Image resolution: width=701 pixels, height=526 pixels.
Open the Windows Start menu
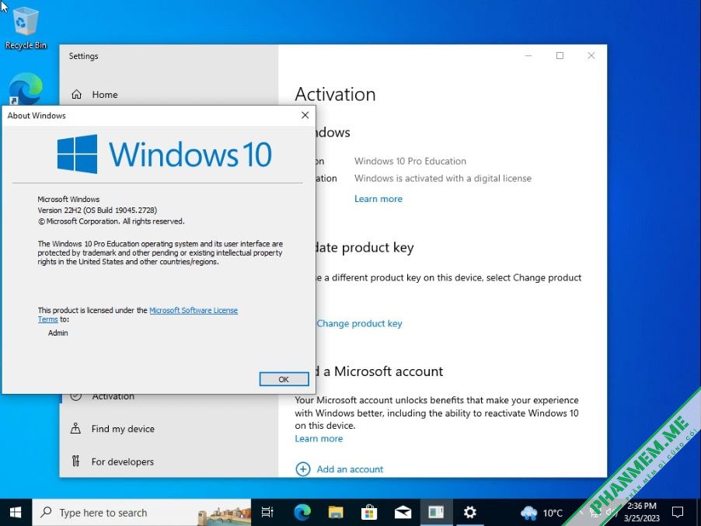(x=16, y=513)
